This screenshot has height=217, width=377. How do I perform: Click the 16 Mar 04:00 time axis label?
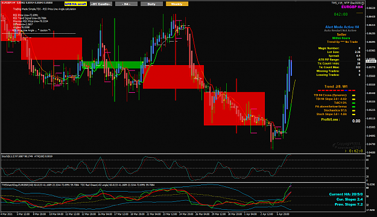pyautogui.click(x=104, y=214)
